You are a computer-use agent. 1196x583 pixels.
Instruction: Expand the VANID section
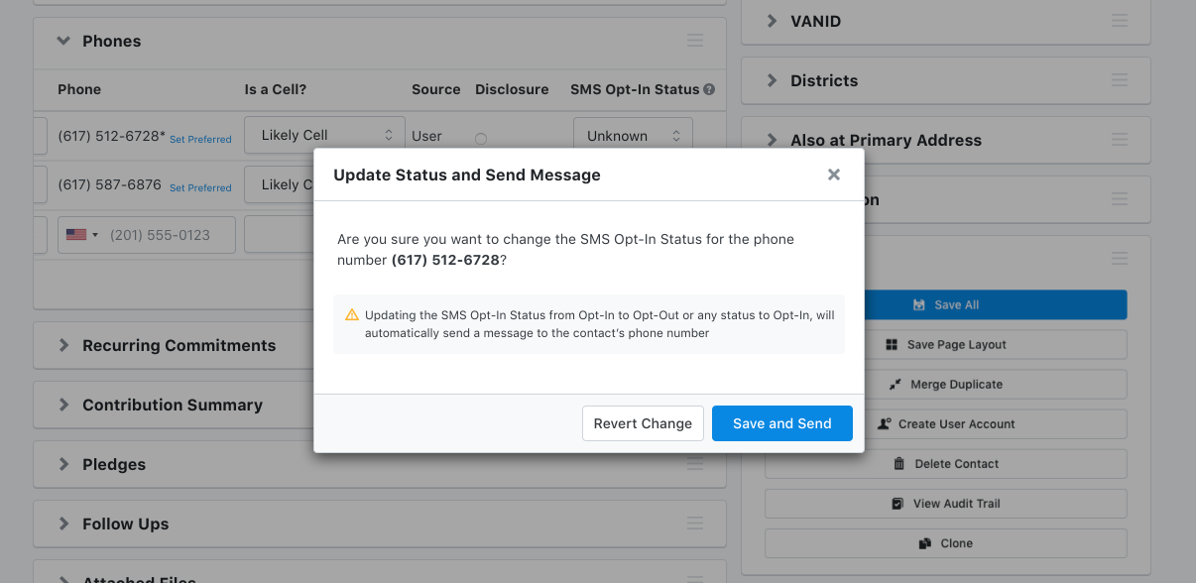[773, 21]
